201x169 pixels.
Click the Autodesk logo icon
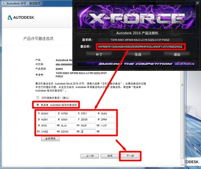tap(10, 18)
